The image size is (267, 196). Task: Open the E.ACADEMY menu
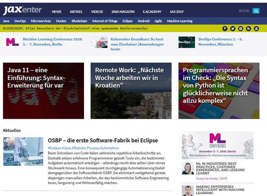tap(152, 12)
